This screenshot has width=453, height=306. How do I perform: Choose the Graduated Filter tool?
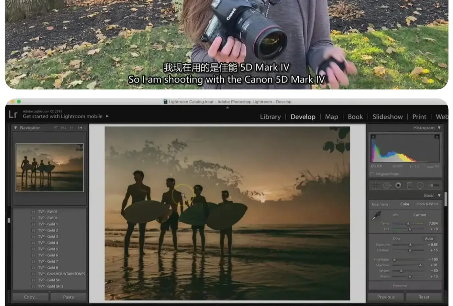coord(409,185)
